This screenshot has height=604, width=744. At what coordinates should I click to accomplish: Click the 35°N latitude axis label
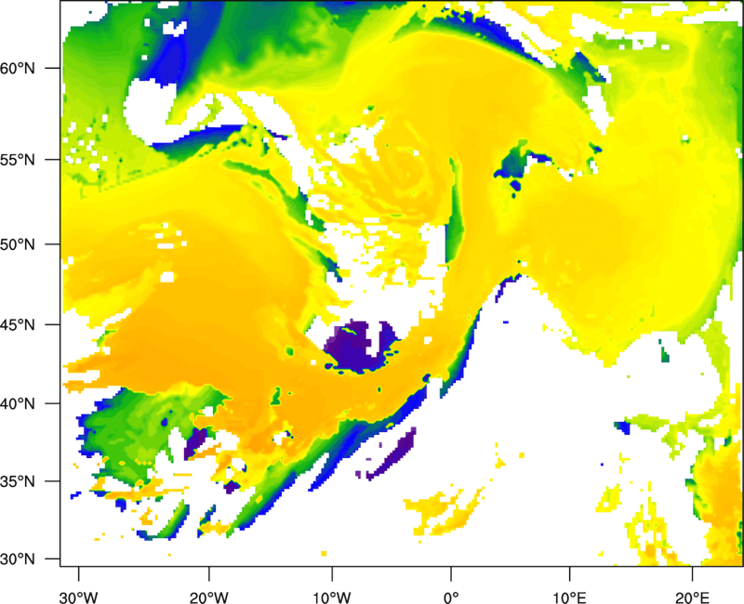coord(18,481)
